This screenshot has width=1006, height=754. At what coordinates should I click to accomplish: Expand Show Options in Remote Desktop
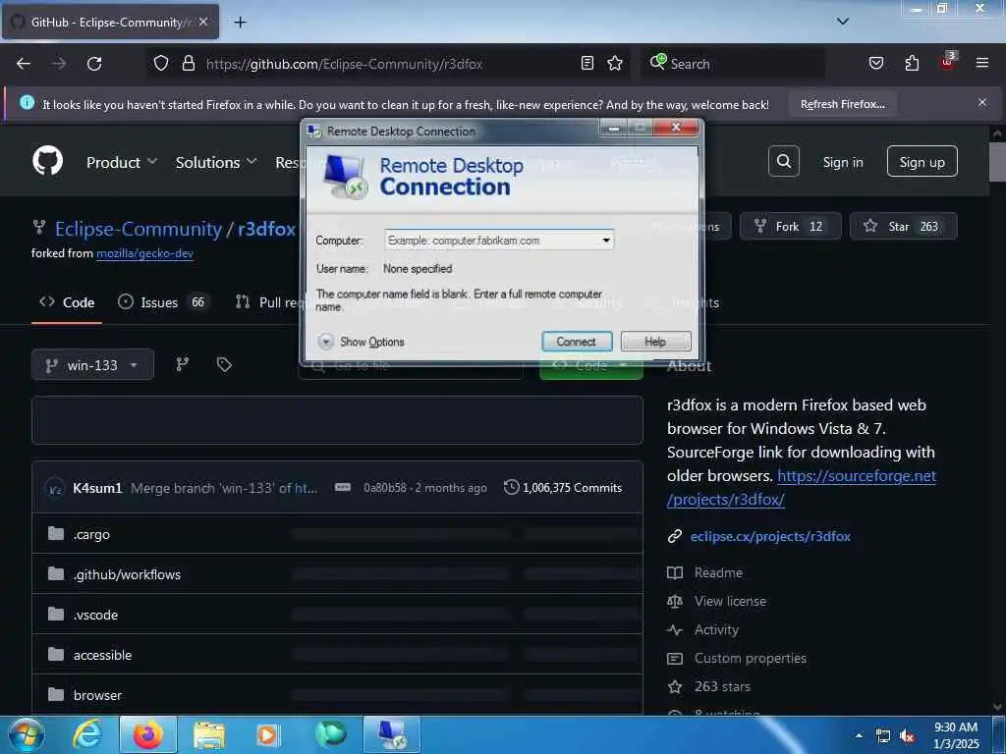362,342
